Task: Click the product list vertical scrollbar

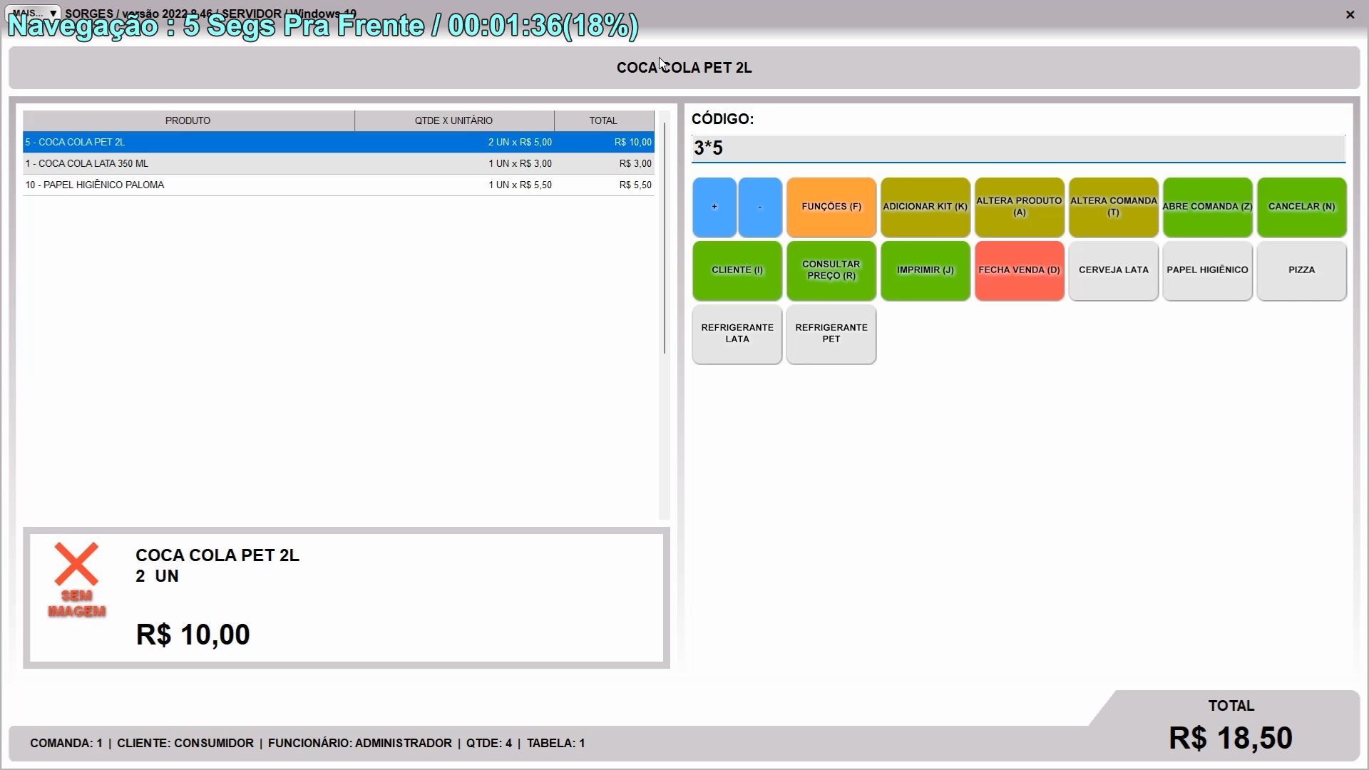Action: pyautogui.click(x=664, y=239)
